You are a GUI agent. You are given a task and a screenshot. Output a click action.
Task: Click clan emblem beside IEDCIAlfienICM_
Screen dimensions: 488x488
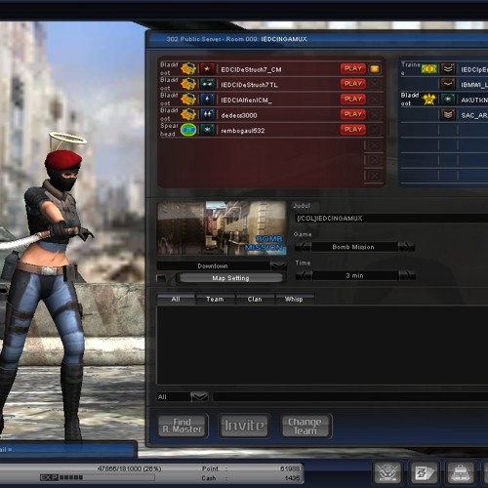pyautogui.click(x=188, y=100)
